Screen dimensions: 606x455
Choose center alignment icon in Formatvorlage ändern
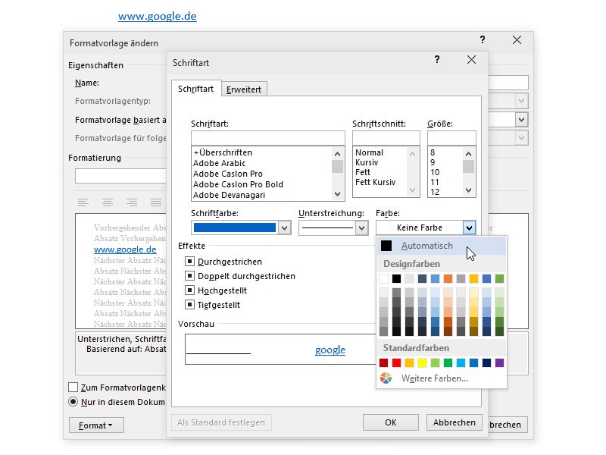pyautogui.click(x=108, y=202)
